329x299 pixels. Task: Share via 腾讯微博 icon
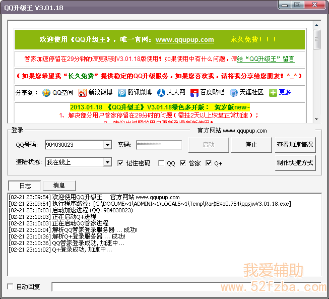122,93
